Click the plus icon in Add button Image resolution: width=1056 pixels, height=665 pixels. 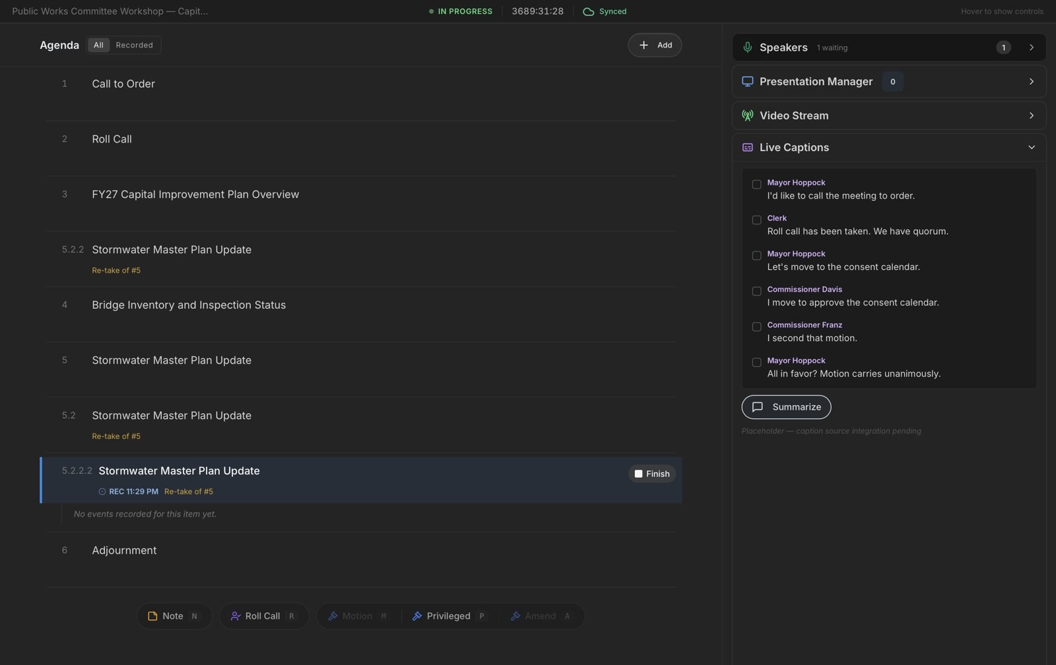coord(643,45)
